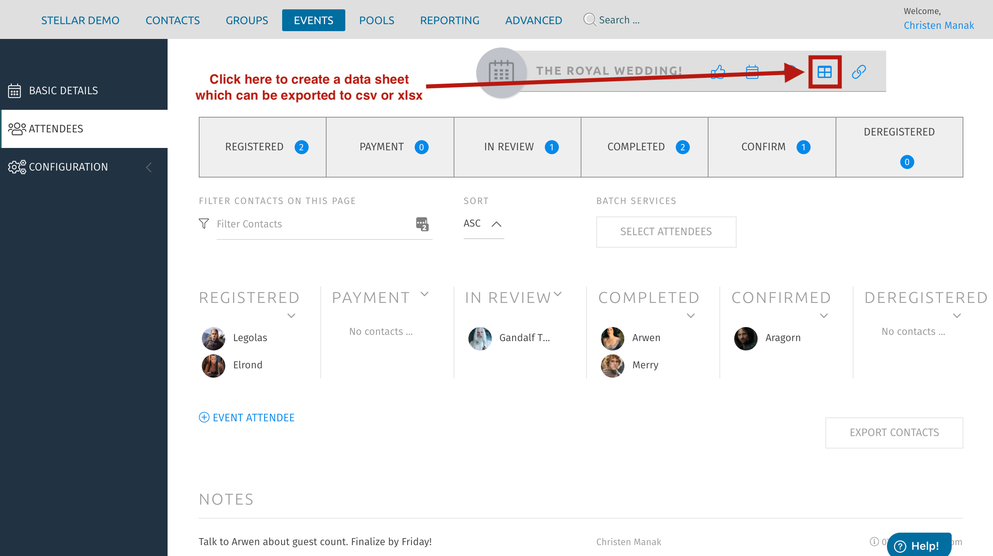Click the search magnifier icon
993x556 pixels.
(590, 19)
